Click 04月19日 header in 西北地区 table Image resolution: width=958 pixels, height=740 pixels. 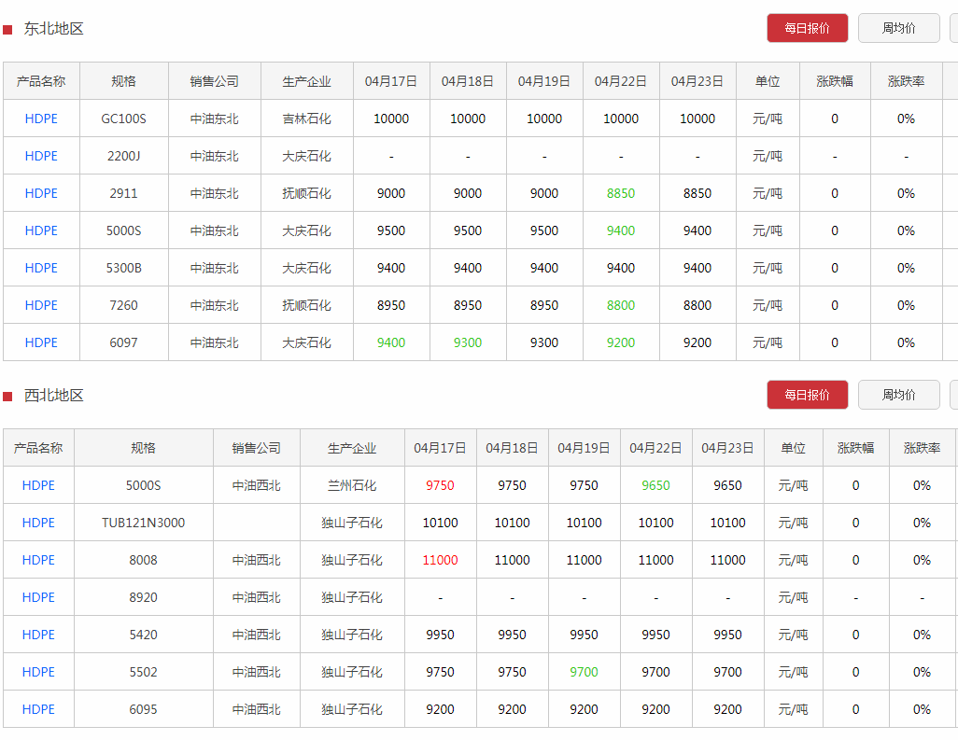tap(585, 448)
